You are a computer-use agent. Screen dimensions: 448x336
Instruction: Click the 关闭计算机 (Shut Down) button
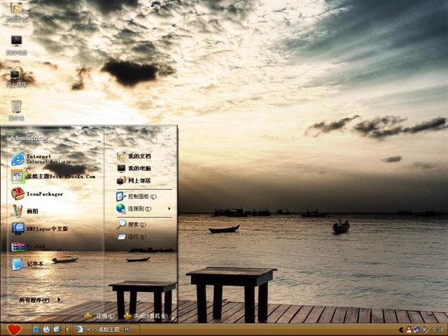point(146,316)
